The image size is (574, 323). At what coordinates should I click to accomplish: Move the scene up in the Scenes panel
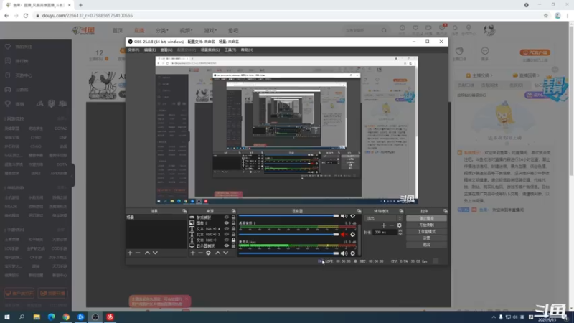click(x=147, y=253)
